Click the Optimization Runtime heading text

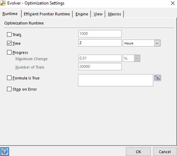24,23
